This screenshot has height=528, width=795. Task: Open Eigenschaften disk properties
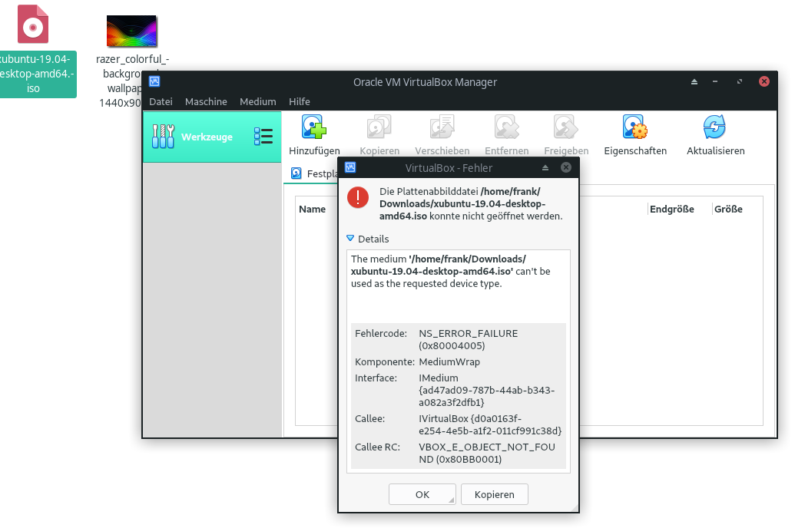pyautogui.click(x=635, y=127)
